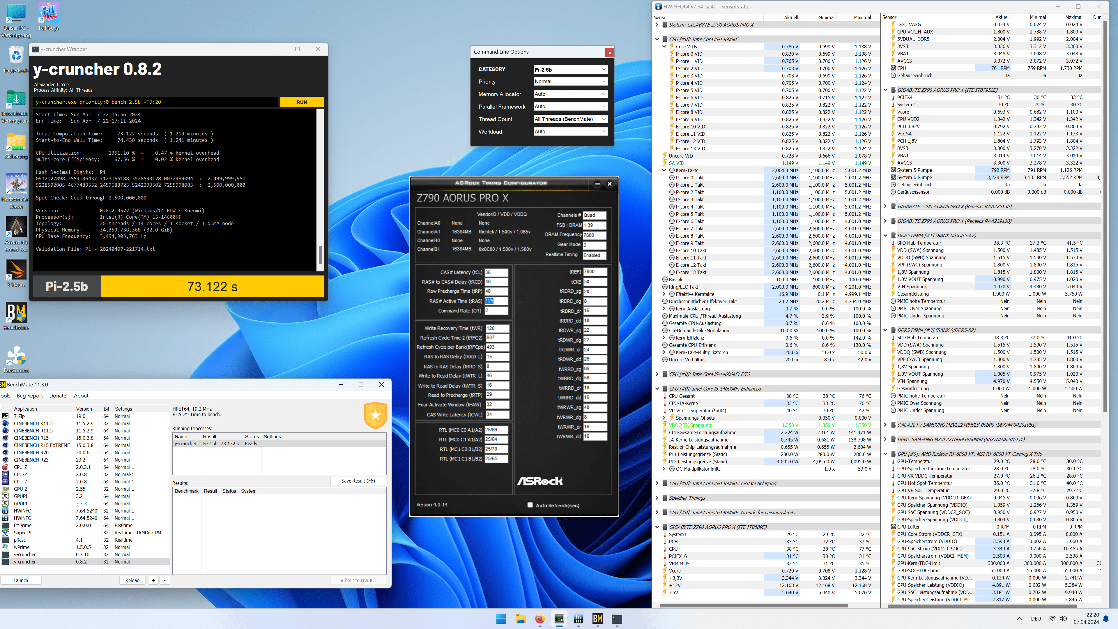Open Bug Report menu in BenchMate
The width and height of the screenshot is (1118, 629).
coord(29,395)
